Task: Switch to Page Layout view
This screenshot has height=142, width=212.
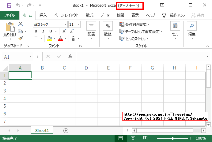Action: [133, 138]
